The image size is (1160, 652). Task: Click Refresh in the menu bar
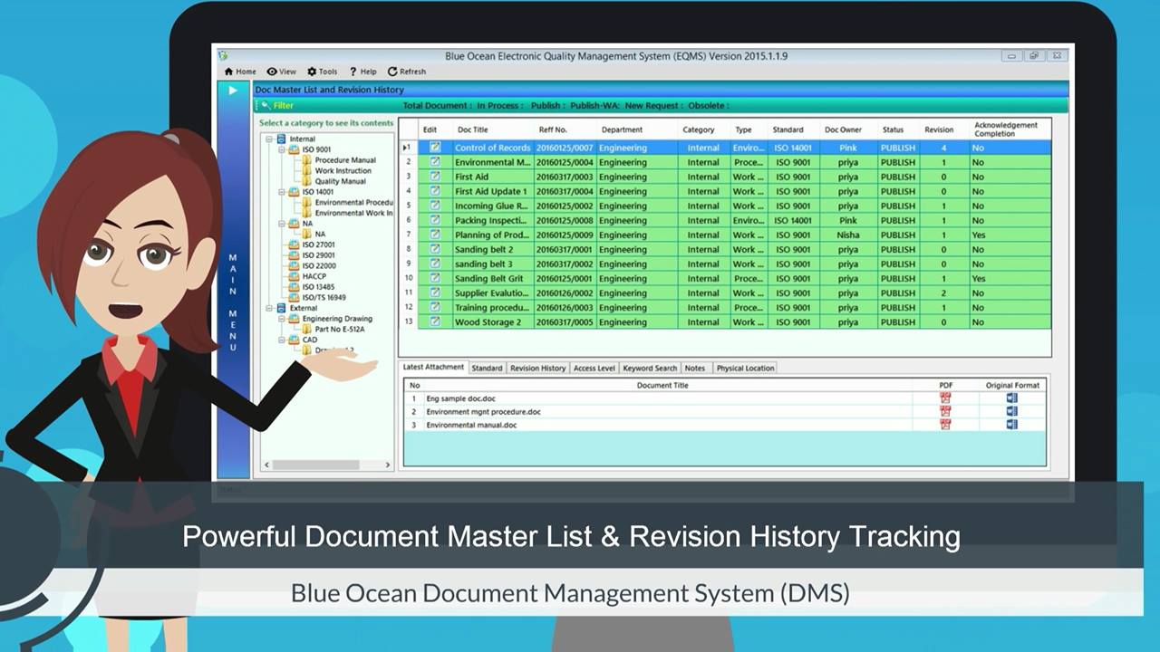point(407,72)
